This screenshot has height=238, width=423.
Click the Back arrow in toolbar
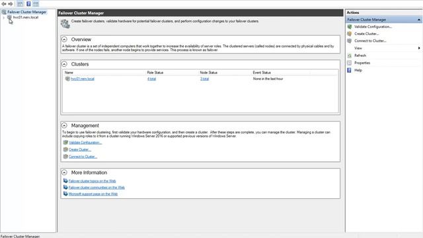click(x=4, y=4)
